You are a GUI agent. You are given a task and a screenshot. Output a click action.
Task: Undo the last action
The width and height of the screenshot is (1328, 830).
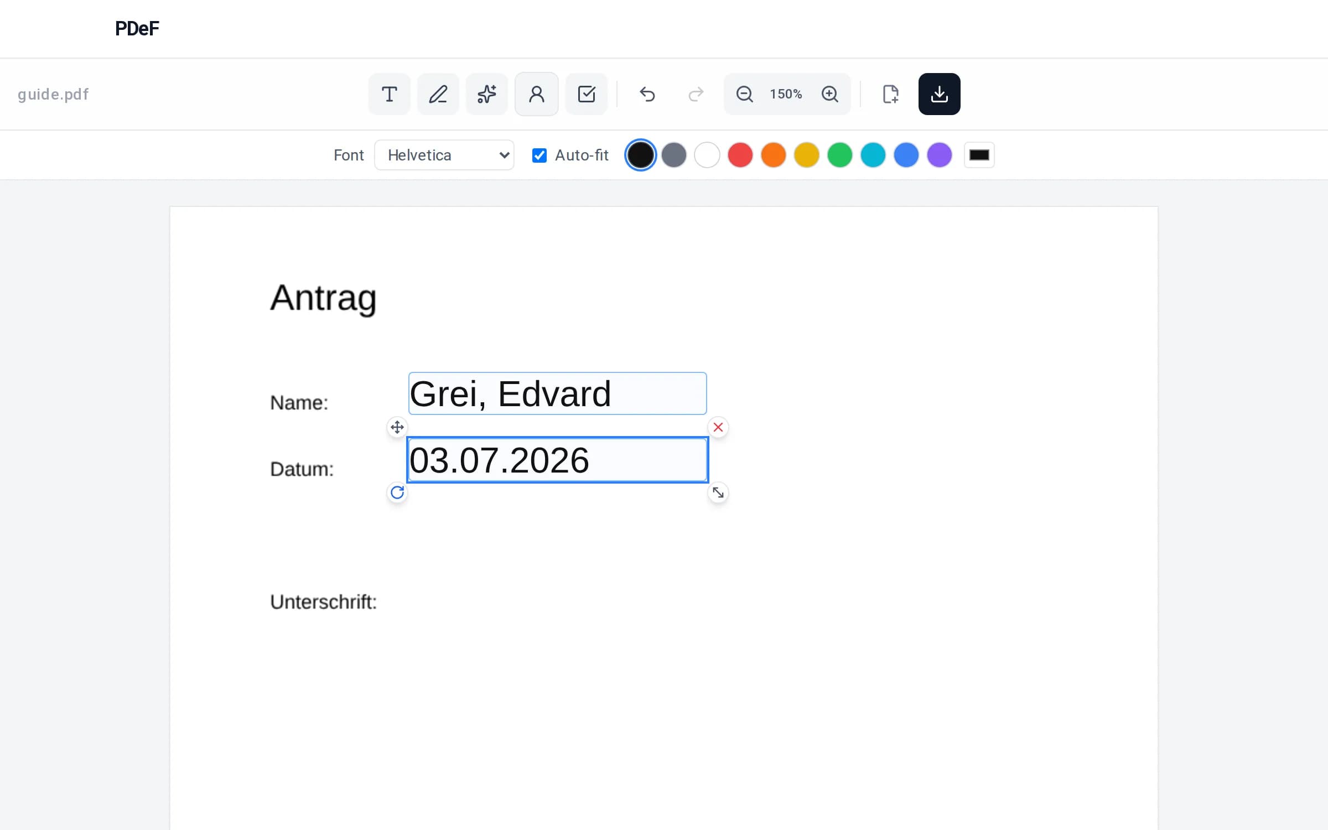click(647, 94)
